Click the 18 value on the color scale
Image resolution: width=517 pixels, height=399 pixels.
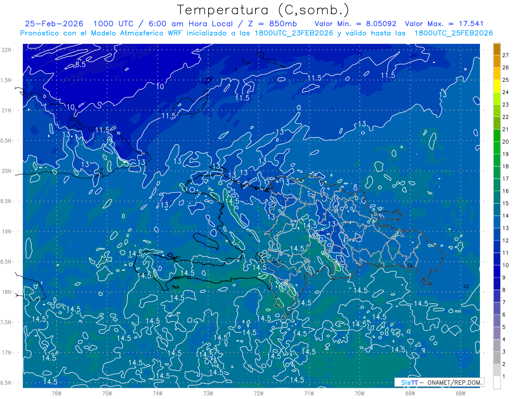pyautogui.click(x=506, y=167)
